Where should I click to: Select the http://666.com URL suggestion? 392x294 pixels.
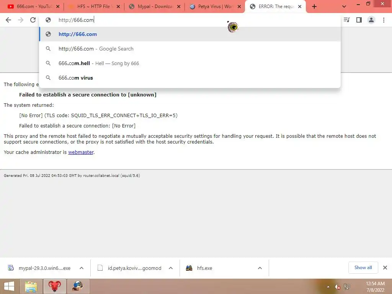pos(190,34)
